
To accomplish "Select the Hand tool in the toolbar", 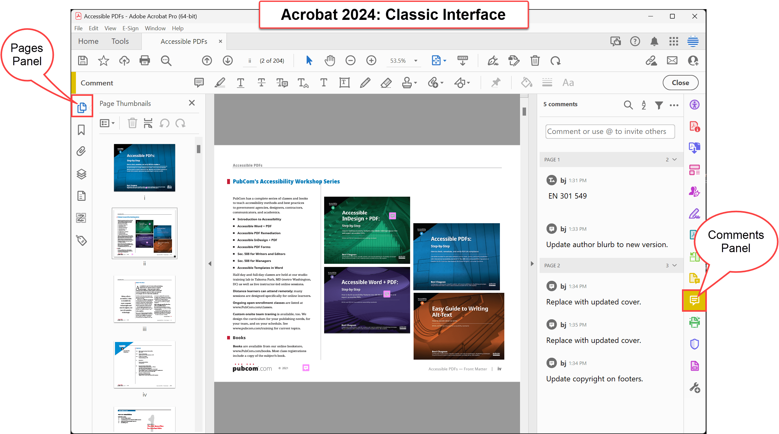I will pos(330,60).
